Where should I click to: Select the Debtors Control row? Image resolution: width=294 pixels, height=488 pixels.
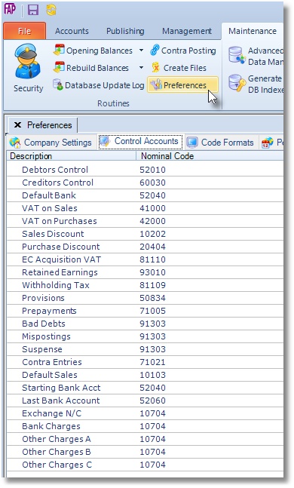click(145, 170)
